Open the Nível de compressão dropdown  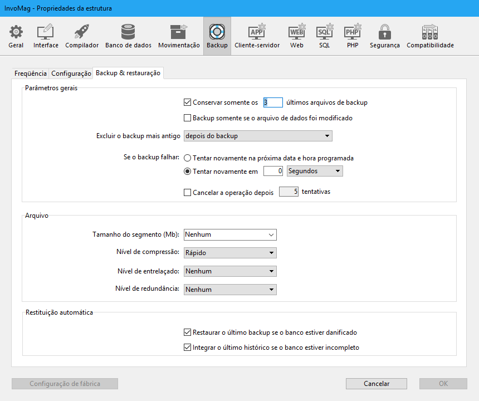pos(230,253)
